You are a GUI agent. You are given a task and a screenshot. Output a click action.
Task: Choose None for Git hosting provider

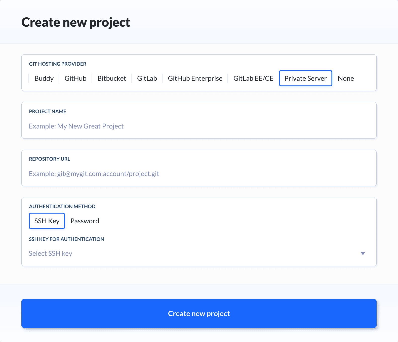coord(346,78)
